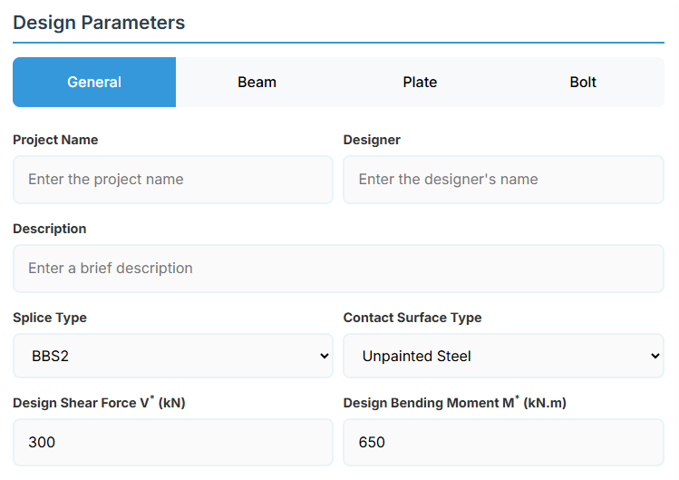This screenshot has width=679, height=480.
Task: Focus the Project Name input field
Action: [x=172, y=180]
